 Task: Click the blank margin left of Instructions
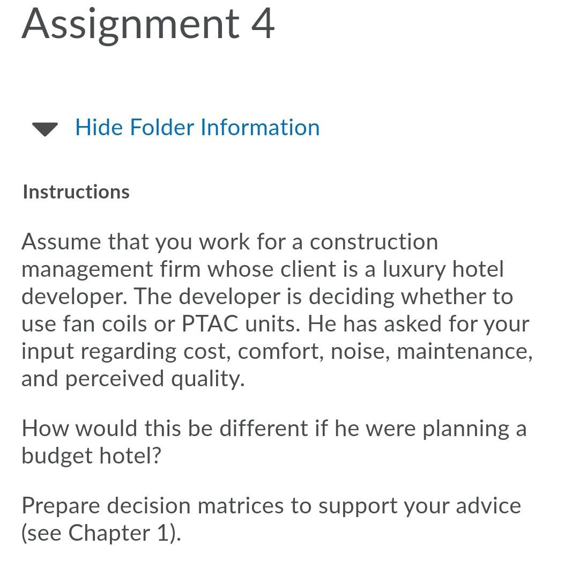pos(11,192)
